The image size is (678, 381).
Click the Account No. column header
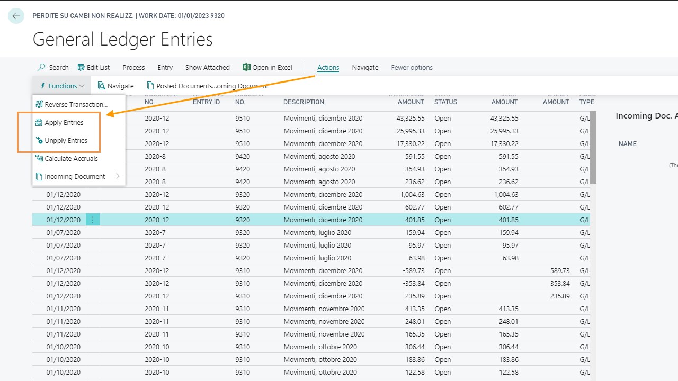[249, 98]
